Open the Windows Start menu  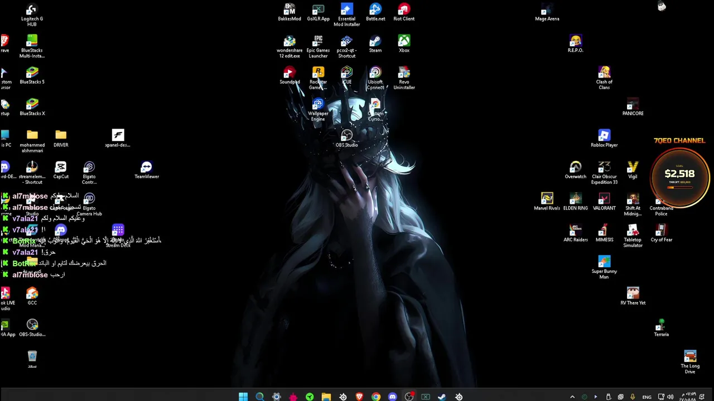tap(243, 397)
